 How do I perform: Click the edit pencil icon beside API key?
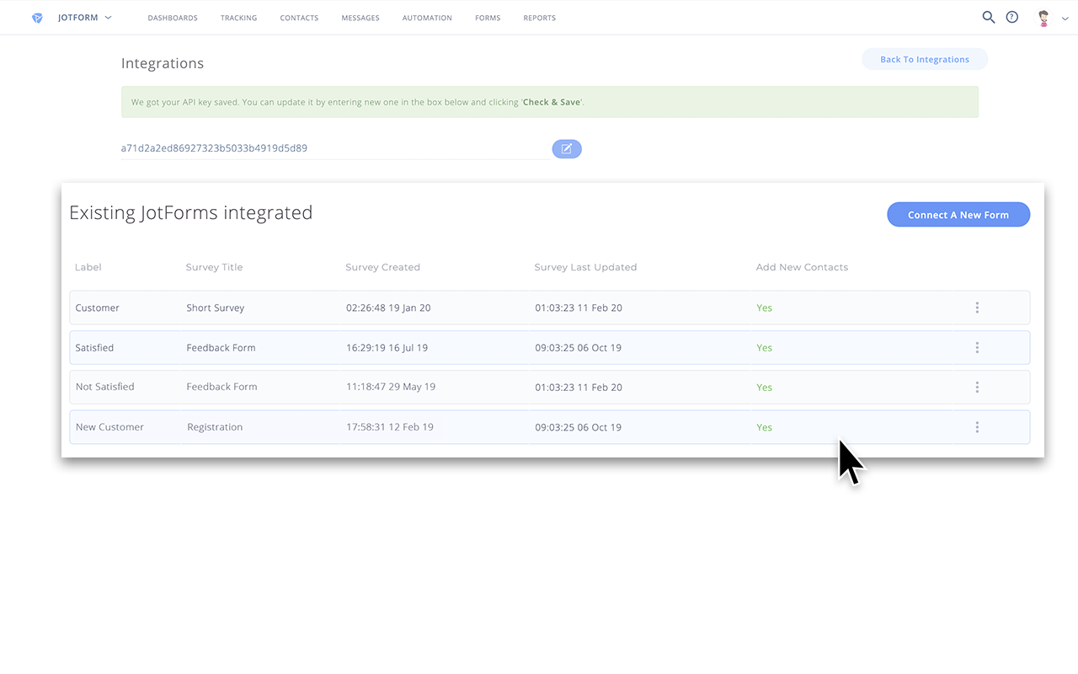pos(566,148)
